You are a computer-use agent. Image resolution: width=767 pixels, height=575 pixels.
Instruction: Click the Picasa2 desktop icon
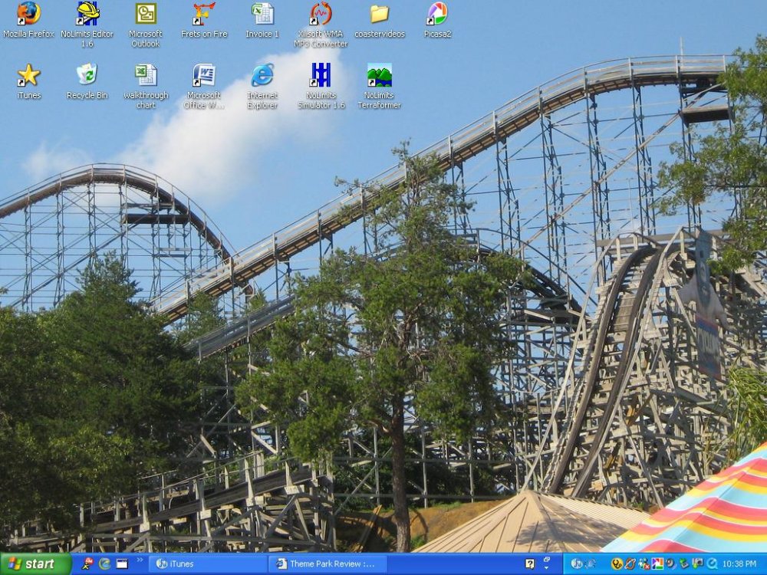tap(436, 14)
